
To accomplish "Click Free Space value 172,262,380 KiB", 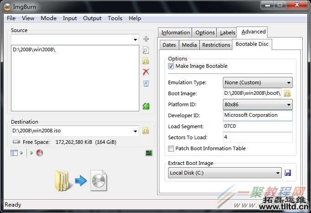I will [x=74, y=142].
